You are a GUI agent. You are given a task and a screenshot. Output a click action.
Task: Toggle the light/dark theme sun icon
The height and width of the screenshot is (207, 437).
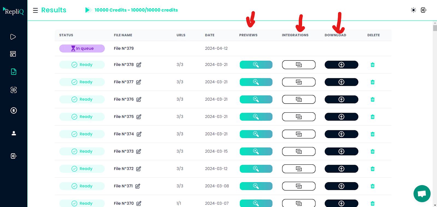coord(414,10)
